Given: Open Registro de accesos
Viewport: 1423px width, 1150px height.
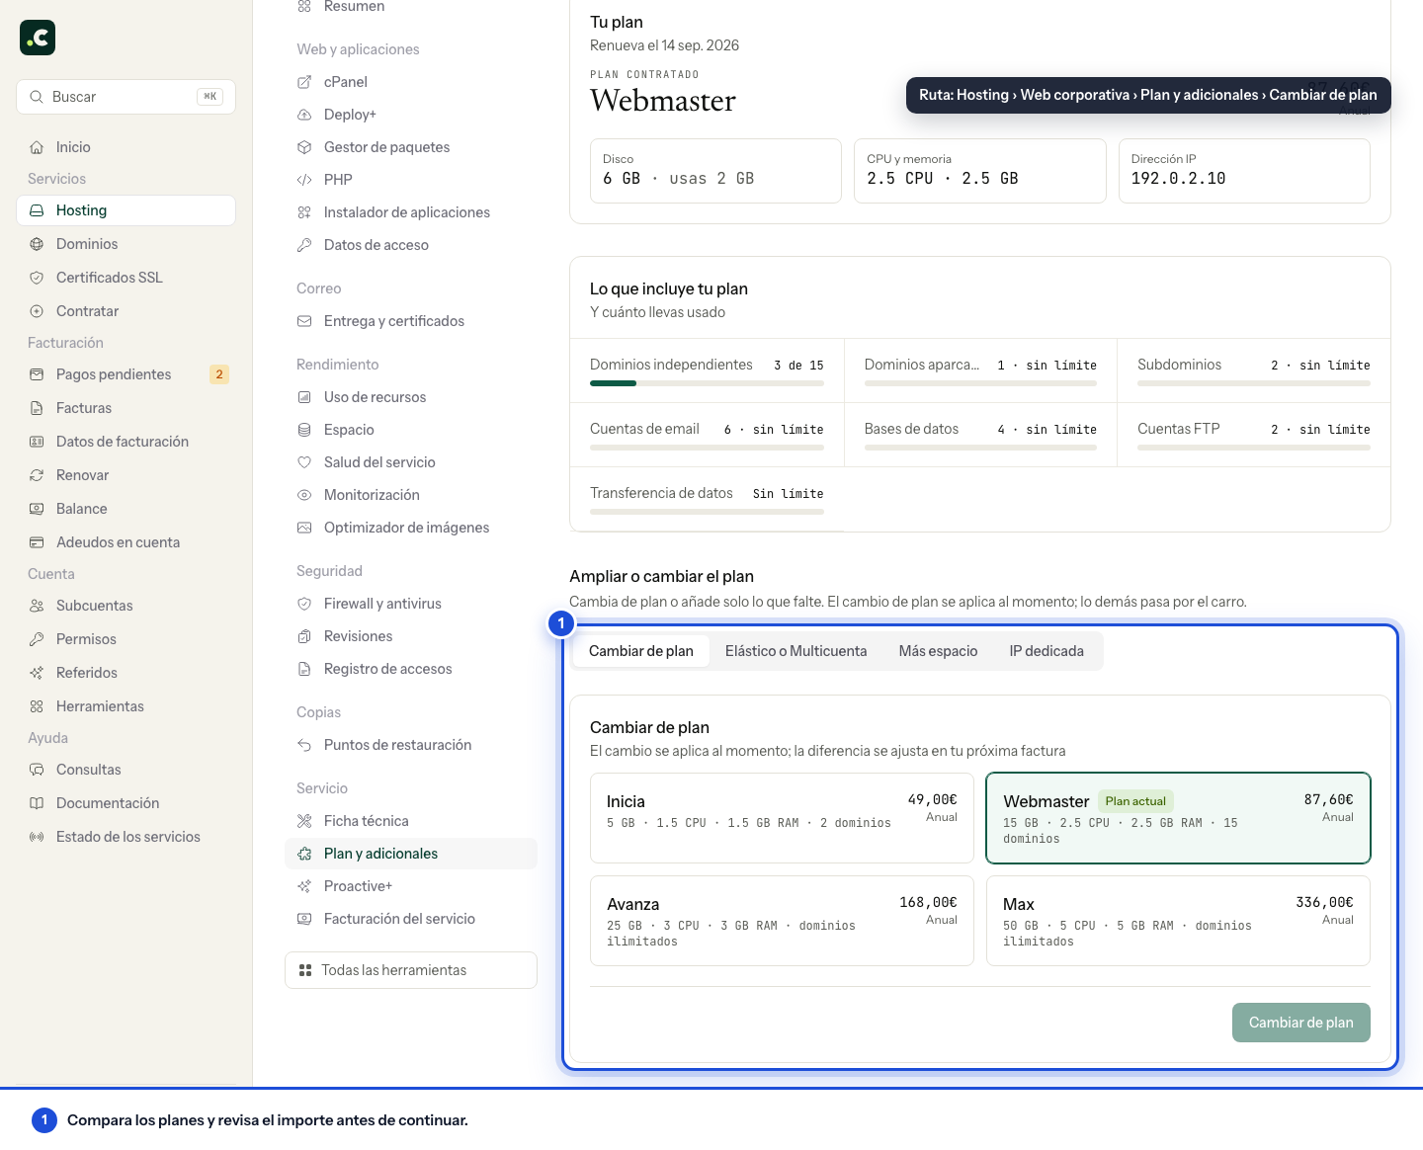Looking at the screenshot, I should click(x=411, y=669).
